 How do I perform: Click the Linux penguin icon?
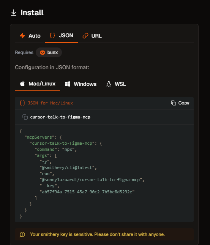(x=109, y=84)
